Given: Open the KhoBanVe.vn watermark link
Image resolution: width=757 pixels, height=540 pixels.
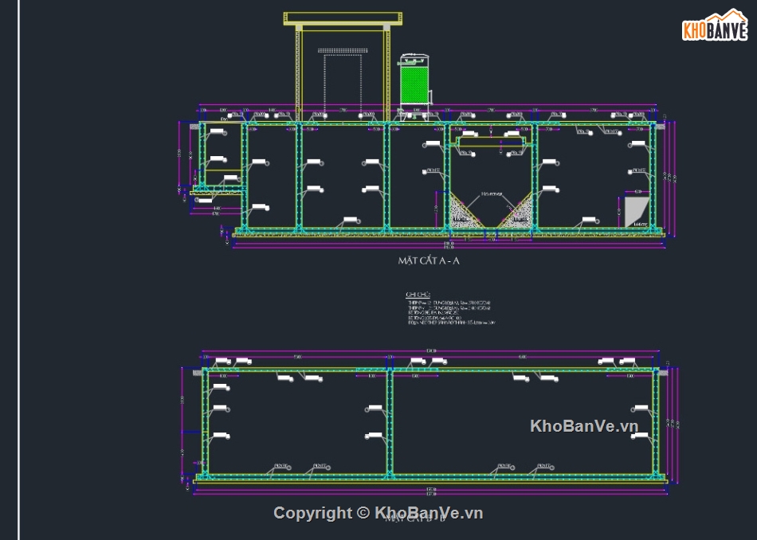Looking at the screenshot, I should (586, 427).
